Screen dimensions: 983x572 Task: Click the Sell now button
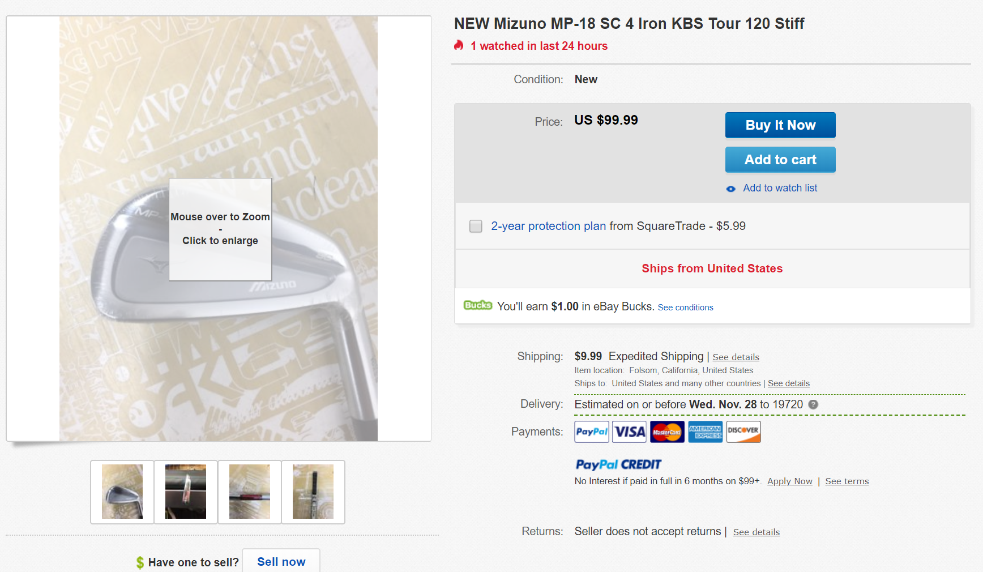pos(281,561)
